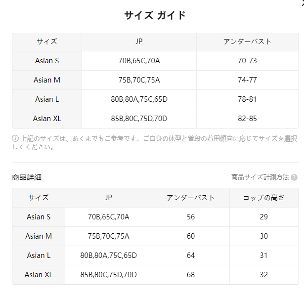Viewport: 304px width, 295px height.
Task: Select the 82-85 underbust value
Action: coord(247,119)
